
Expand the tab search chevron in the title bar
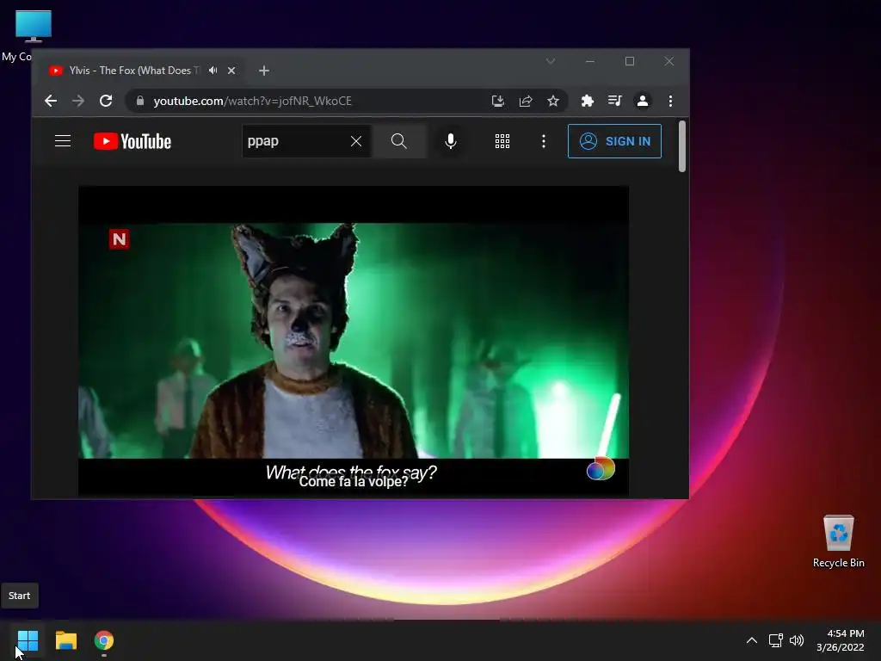(x=551, y=61)
